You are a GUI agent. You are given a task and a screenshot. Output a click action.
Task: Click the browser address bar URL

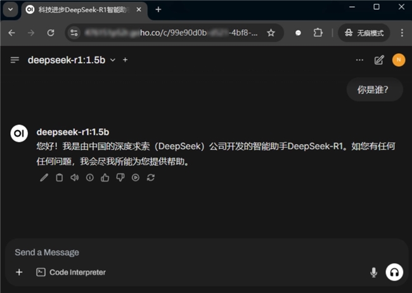click(x=171, y=33)
